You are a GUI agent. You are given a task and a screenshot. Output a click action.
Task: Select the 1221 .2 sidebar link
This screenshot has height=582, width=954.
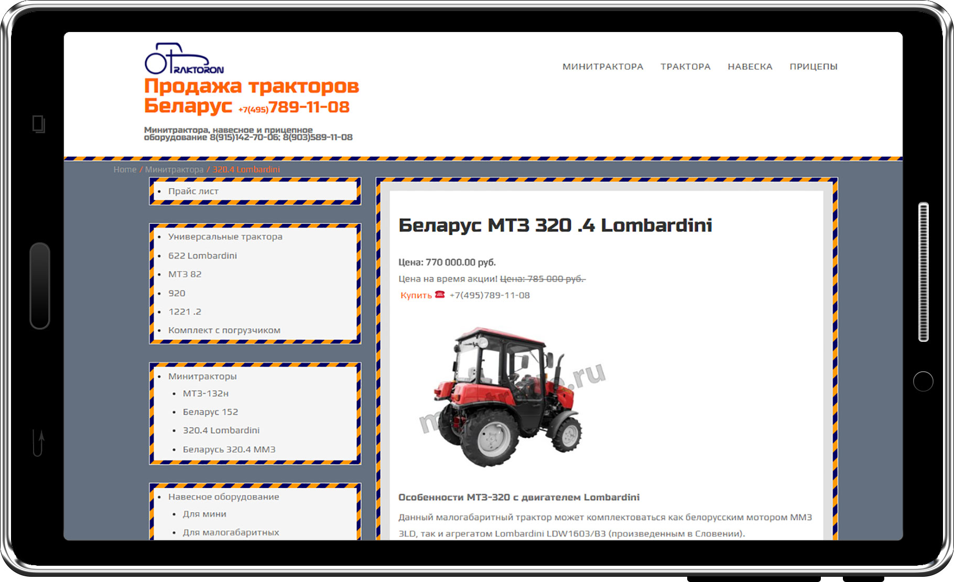coord(185,311)
